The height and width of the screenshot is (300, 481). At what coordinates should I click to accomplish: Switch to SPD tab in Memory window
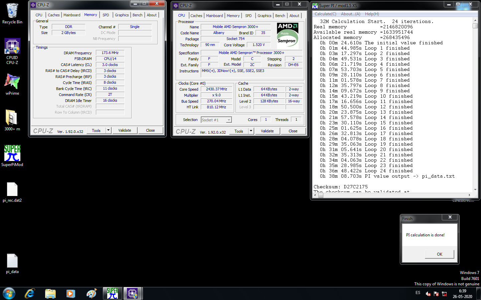[x=106, y=15]
